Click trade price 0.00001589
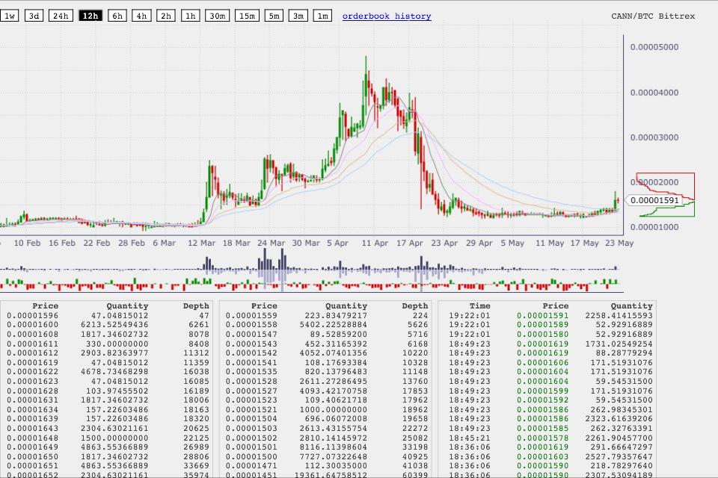The height and width of the screenshot is (478, 718). [543, 325]
